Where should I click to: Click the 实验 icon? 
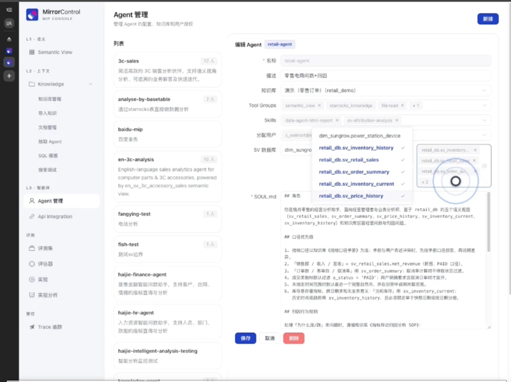[31, 280]
